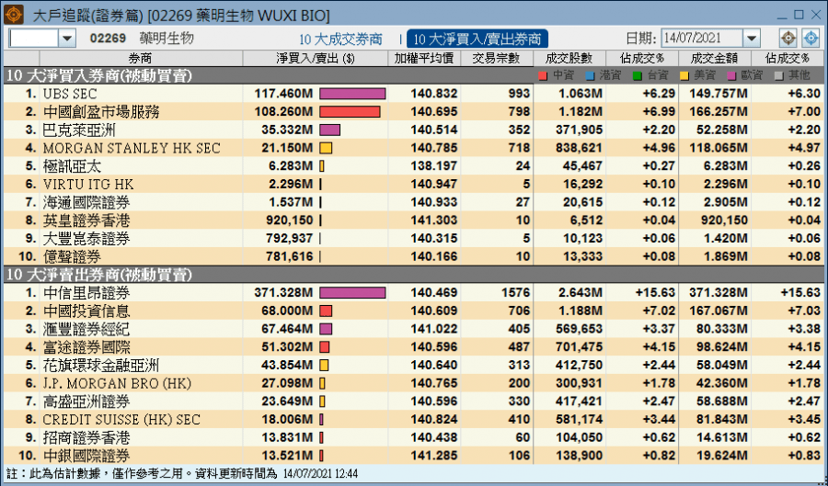Click the 台資 green legend square

click(638, 75)
